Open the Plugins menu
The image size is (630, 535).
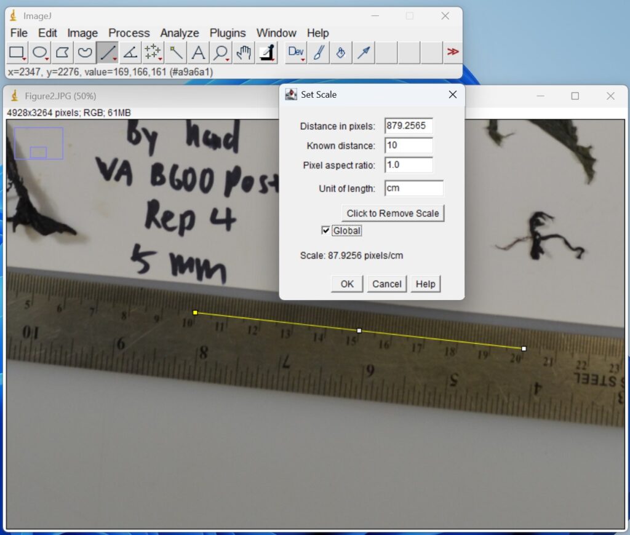click(228, 33)
